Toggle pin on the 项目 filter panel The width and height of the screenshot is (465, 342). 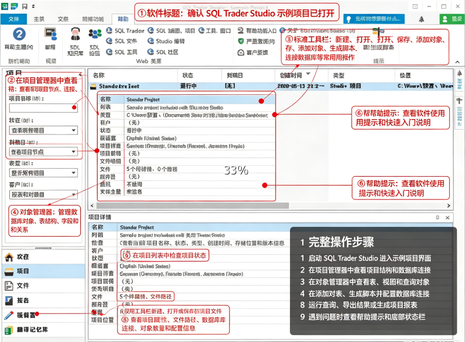coord(80,74)
